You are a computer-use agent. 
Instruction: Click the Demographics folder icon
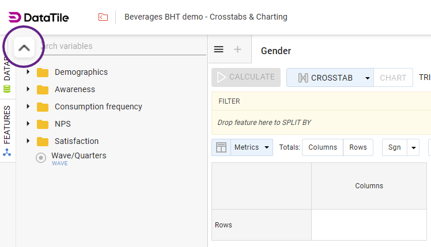(x=43, y=73)
